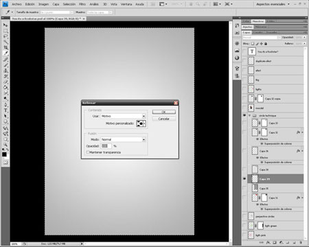Hide the circle technique group
The image size is (309, 247).
244,115
